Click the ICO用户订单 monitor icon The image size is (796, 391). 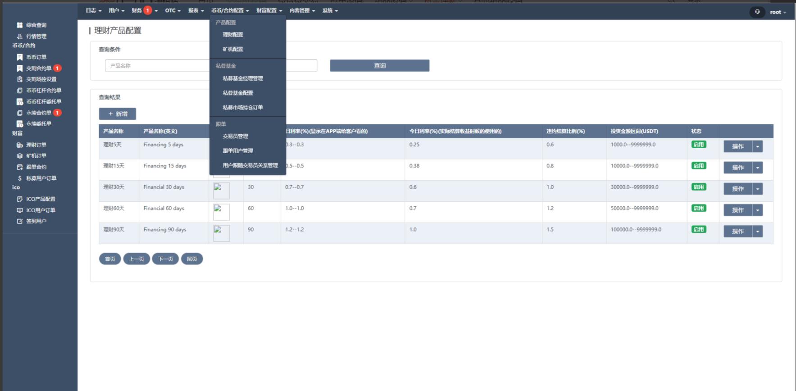(x=19, y=210)
